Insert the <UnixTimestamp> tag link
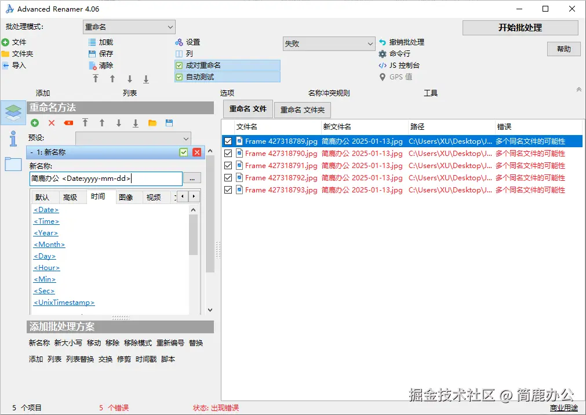The width and height of the screenshot is (586, 415). [64, 303]
